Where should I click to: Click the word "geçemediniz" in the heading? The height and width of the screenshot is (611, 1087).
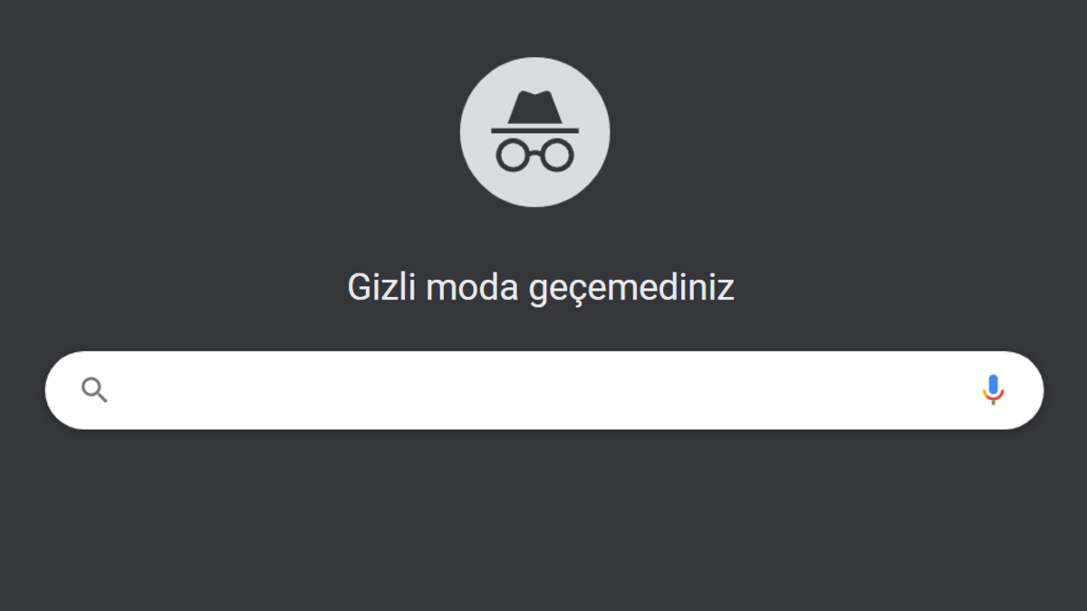click(x=631, y=290)
